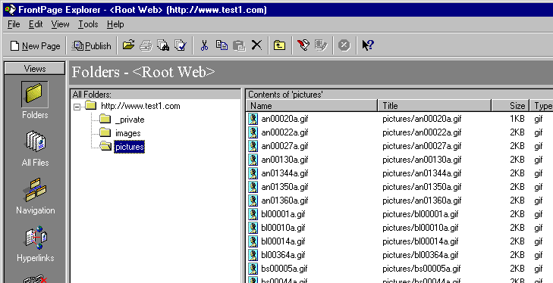Select file an00020a.gif

tap(284, 119)
